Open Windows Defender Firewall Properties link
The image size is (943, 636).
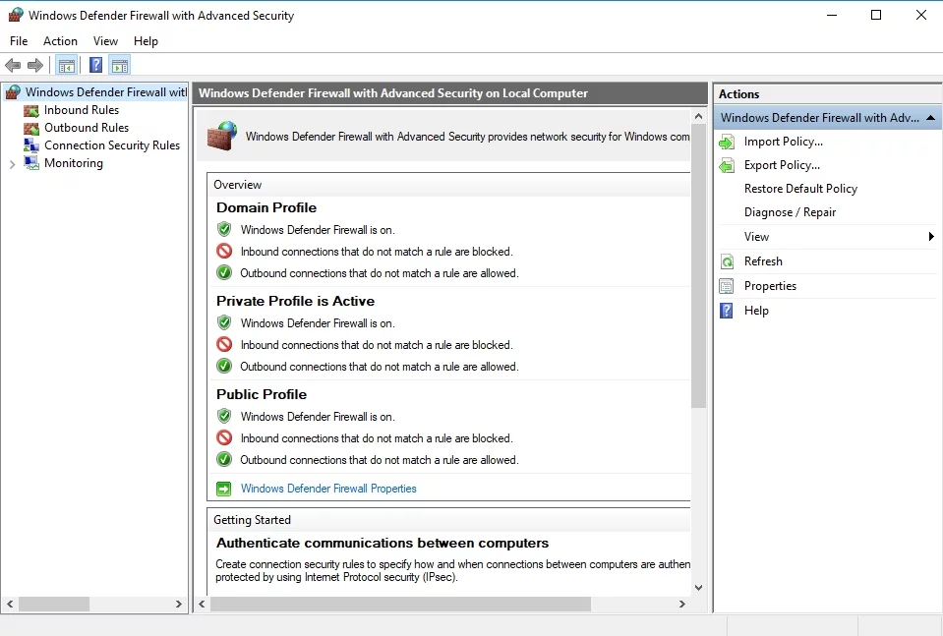click(328, 489)
